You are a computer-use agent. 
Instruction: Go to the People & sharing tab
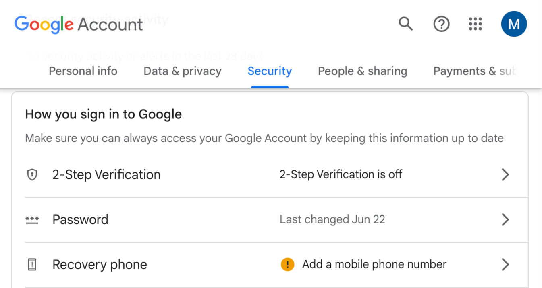point(362,71)
